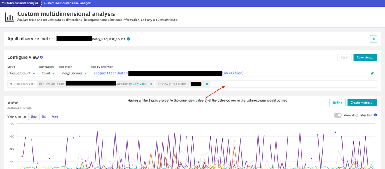This screenshot has height=169, width=385.
Task: Click the bar chart analysis page icon
Action: click(x=10, y=17)
